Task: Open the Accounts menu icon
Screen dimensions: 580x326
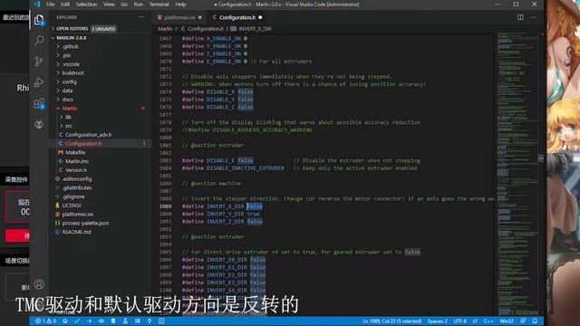Action: click(x=39, y=284)
